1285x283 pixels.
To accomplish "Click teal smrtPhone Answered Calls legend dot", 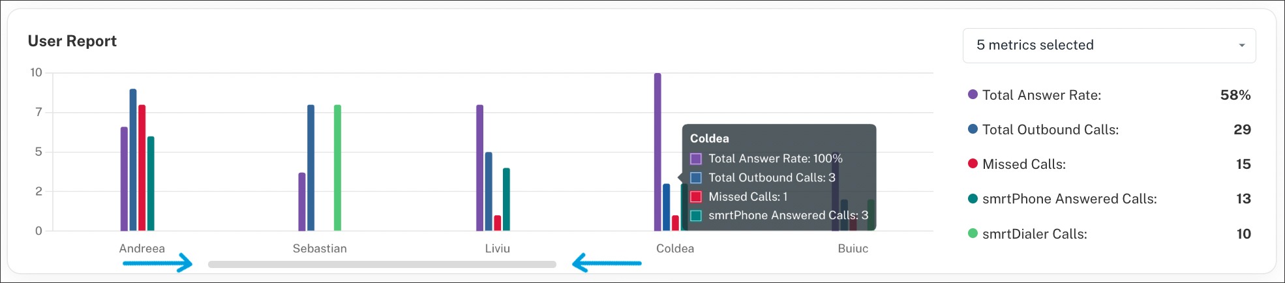I will [x=973, y=198].
